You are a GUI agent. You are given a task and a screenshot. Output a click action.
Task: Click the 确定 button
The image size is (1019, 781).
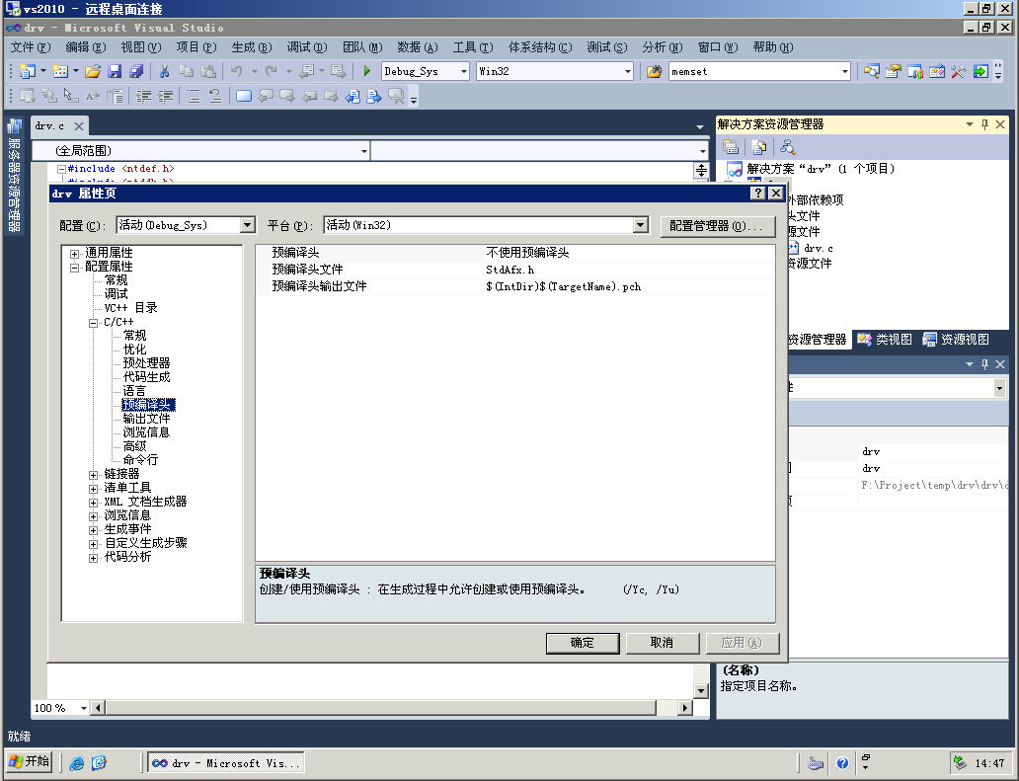[x=583, y=643]
